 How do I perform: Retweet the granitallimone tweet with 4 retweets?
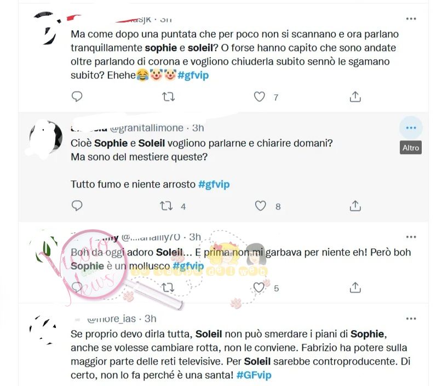[167, 206]
